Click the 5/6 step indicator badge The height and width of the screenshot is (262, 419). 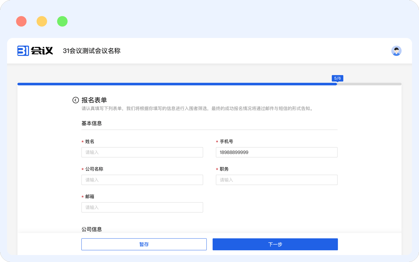tap(337, 78)
